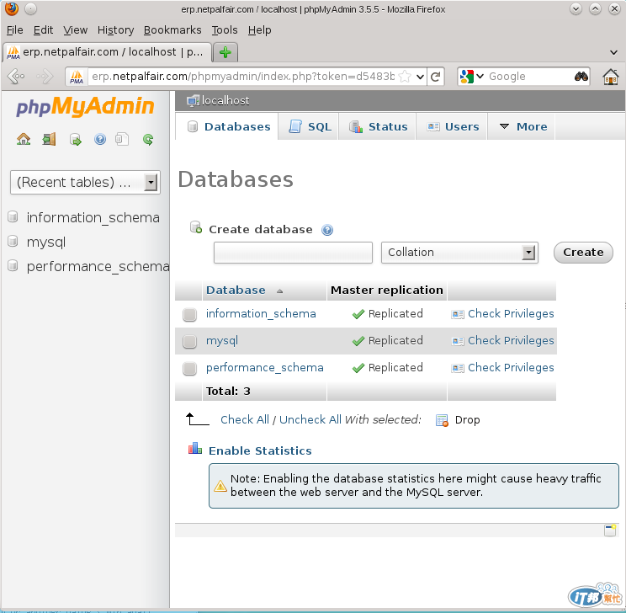Open phpMyAdmin documentation question-mark icon
This screenshot has height=613, width=626.
tap(100, 139)
